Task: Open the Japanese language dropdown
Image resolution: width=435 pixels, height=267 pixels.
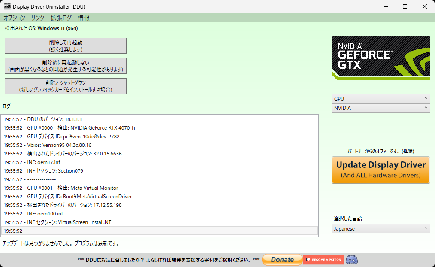Action: click(381, 229)
